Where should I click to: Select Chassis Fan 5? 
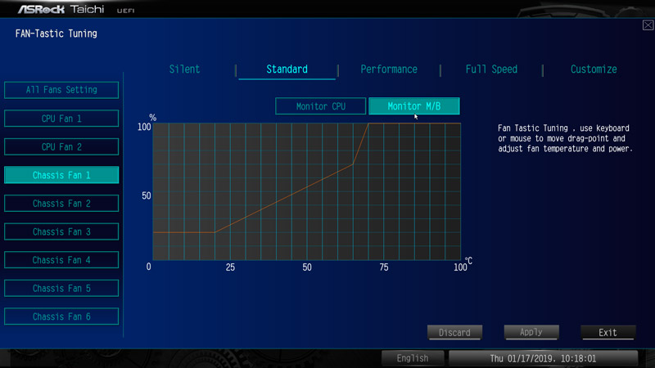pos(61,289)
